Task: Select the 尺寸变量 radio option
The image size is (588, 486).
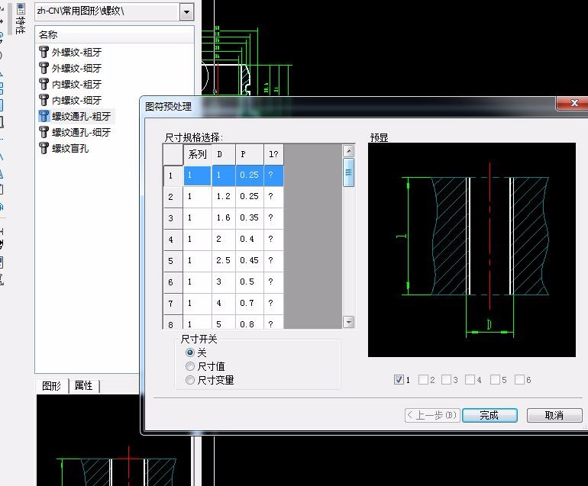Action: (x=190, y=380)
